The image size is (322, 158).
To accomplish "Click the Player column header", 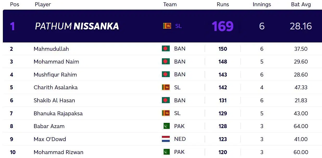I will click(x=43, y=4).
